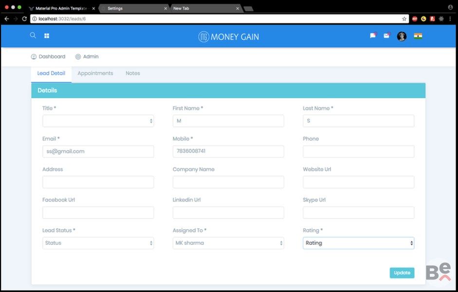Open the Admin menu item
This screenshot has height=292, width=458.
coord(87,57)
